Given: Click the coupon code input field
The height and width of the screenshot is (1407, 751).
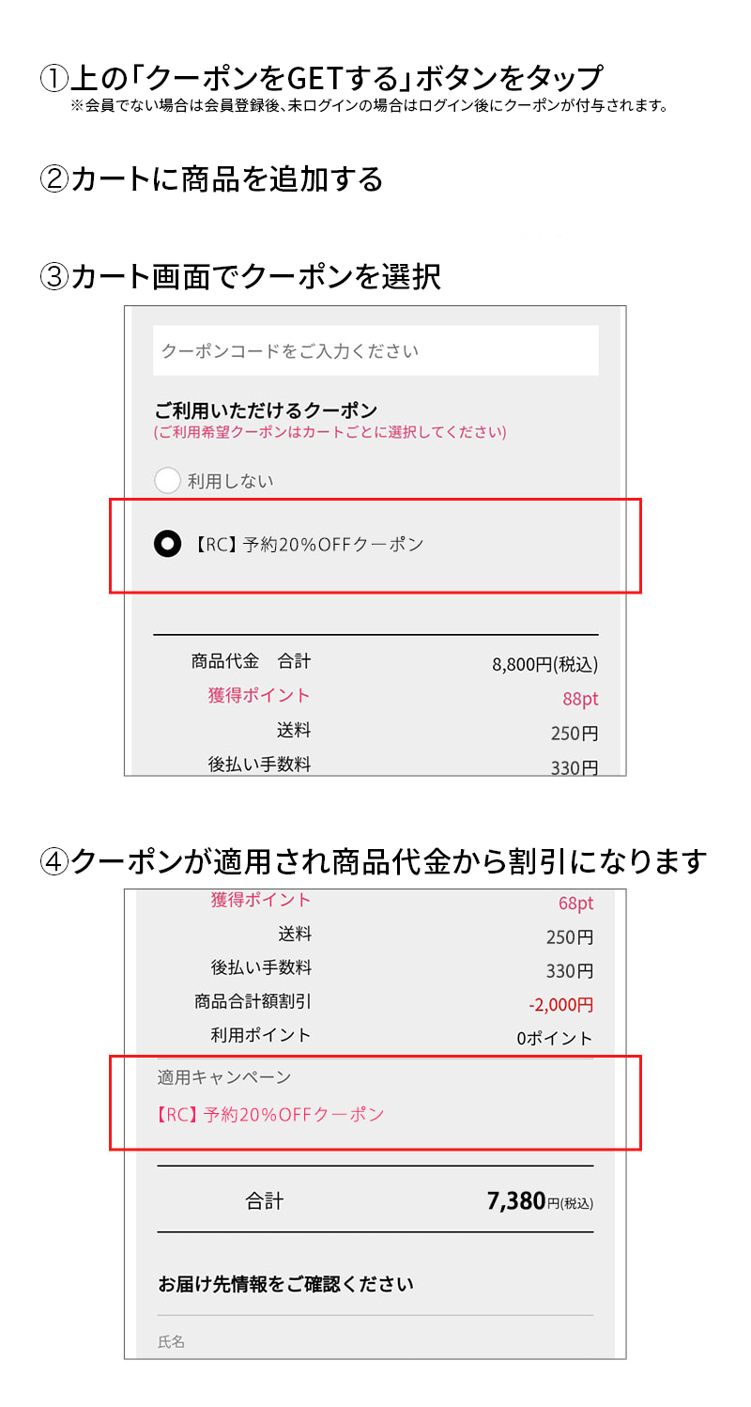Looking at the screenshot, I should coord(375,351).
